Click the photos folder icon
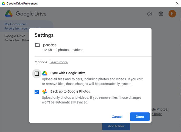181x132 pixels. click(37, 45)
